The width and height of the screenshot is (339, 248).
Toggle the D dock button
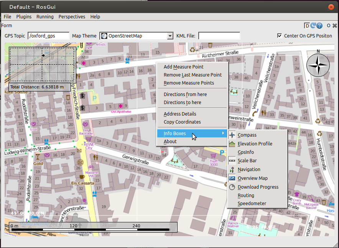pyautogui.click(x=307, y=26)
